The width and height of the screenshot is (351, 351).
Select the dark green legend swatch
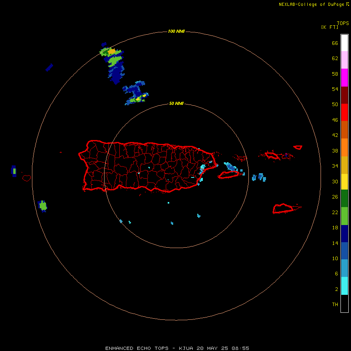[x=344, y=199]
